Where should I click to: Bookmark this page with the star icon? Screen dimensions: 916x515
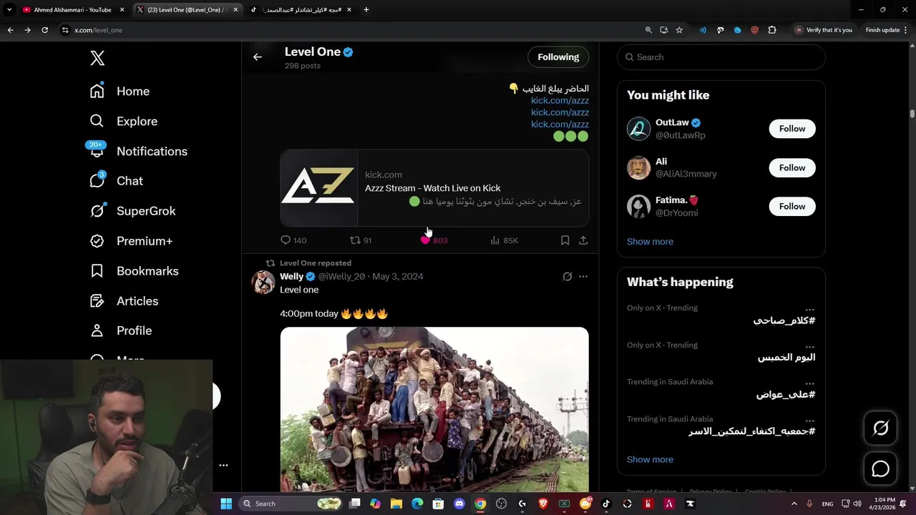(x=679, y=30)
